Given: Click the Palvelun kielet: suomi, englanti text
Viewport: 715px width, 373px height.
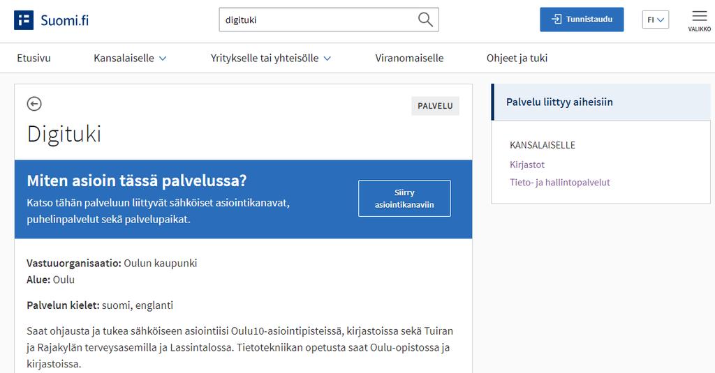Looking at the screenshot, I should (x=100, y=305).
